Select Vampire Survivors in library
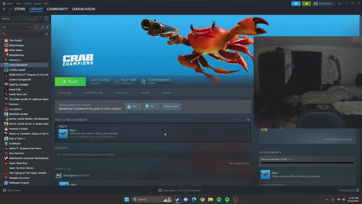This screenshot has width=362, height=204. pyautogui.click(x=19, y=178)
